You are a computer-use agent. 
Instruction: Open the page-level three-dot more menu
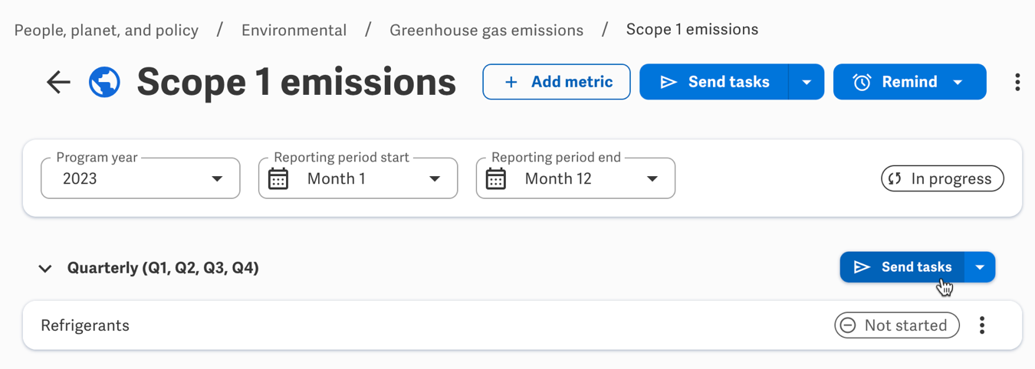pos(1017,82)
